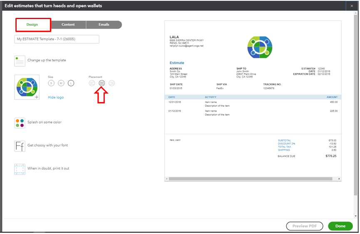
Task: Set logo size to medium (M)
Action: [x=61, y=83]
